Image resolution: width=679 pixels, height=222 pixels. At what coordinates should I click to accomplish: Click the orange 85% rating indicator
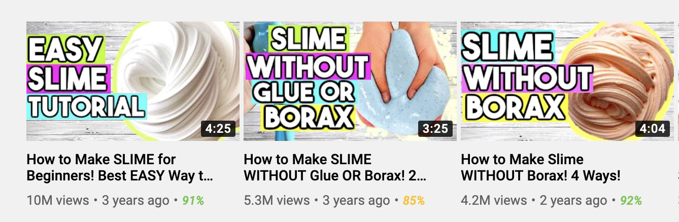pyautogui.click(x=414, y=201)
